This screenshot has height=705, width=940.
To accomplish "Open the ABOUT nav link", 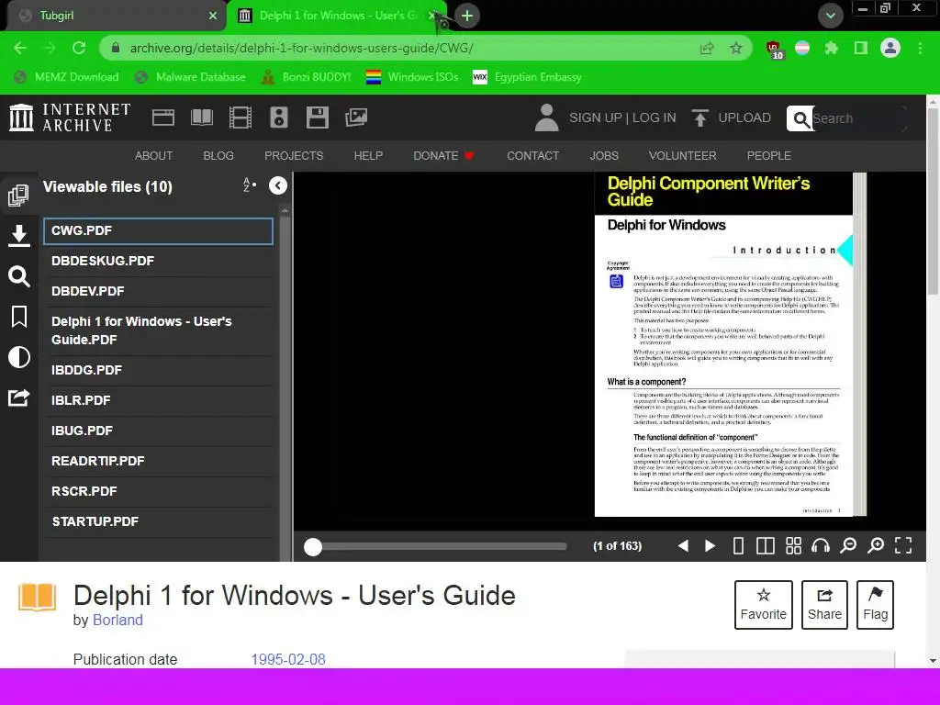I will click(x=153, y=156).
